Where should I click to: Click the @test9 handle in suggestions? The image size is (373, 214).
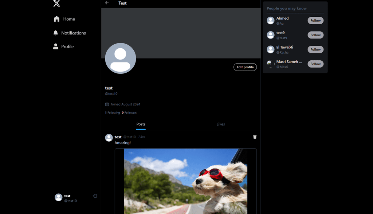282,38
